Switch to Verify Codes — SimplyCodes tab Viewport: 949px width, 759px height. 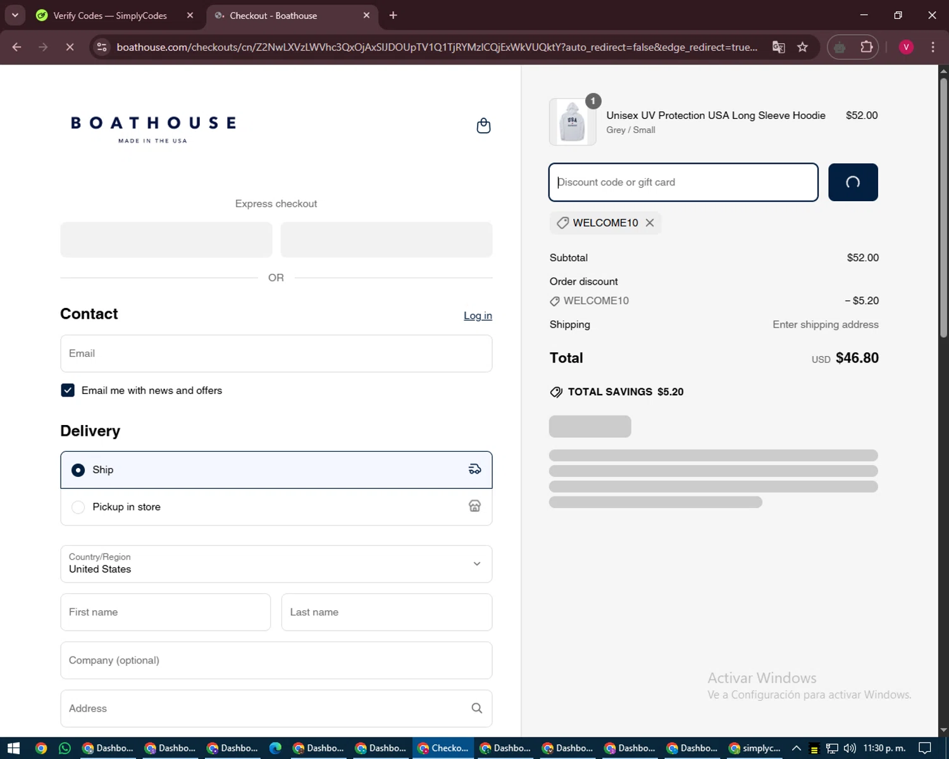[x=110, y=15]
